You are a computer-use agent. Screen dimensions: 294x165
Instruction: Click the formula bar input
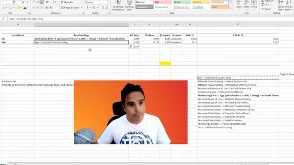150,19
